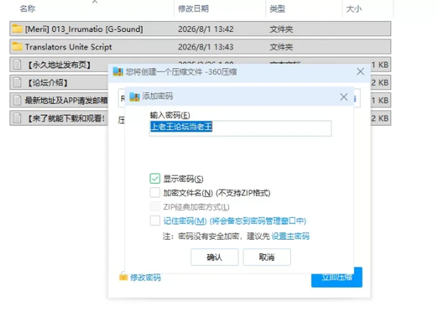Screen dimensions: 437x334
Task: Select the [Merii] 013_Irrumatio [G-Sound] file name
Action: pyautogui.click(x=84, y=29)
